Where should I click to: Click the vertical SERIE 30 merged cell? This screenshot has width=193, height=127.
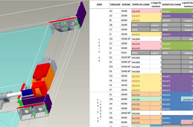click(99, 50)
